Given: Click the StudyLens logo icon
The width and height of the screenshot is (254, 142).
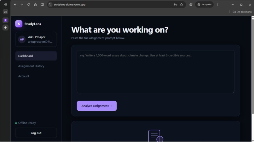Looking at the screenshot, I should (19, 24).
